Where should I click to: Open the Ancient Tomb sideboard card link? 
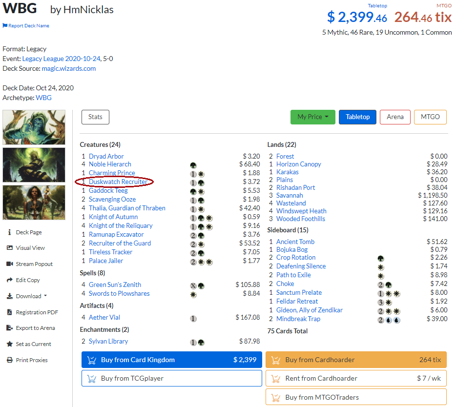coord(295,242)
